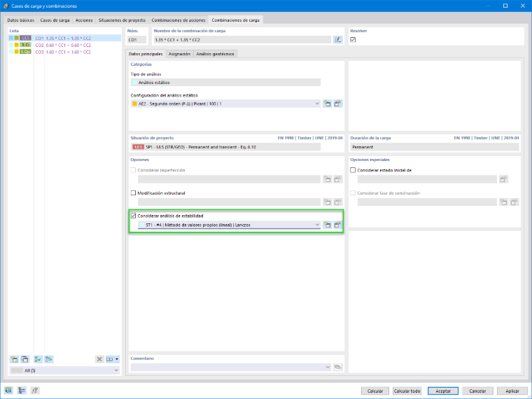Click edit icon for initial state field

click(x=503, y=179)
